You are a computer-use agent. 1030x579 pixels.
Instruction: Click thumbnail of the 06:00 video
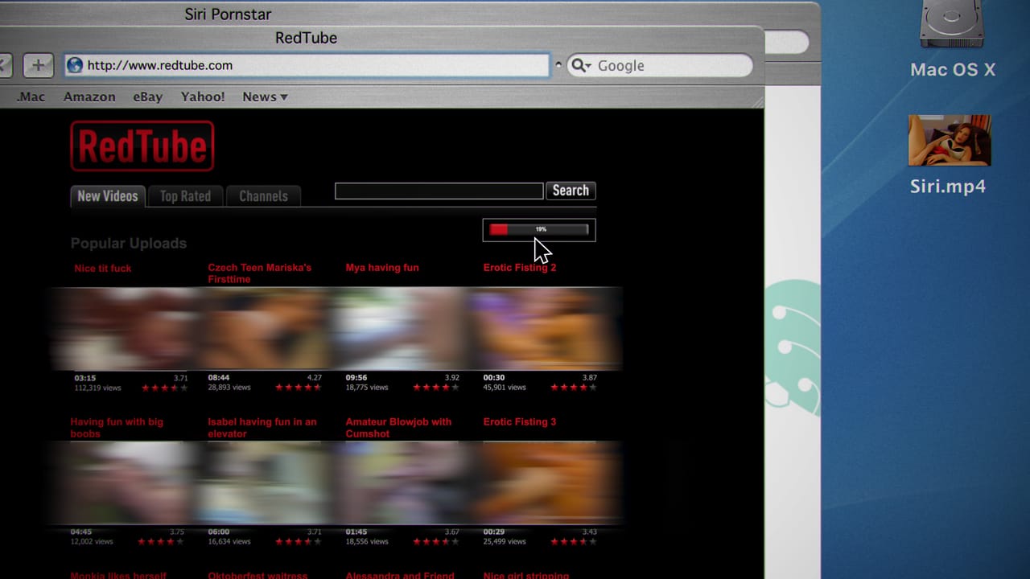coord(264,482)
